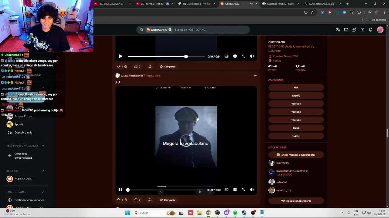Open Reddit translate icon
The width and height of the screenshot is (389, 218).
[x=338, y=30]
